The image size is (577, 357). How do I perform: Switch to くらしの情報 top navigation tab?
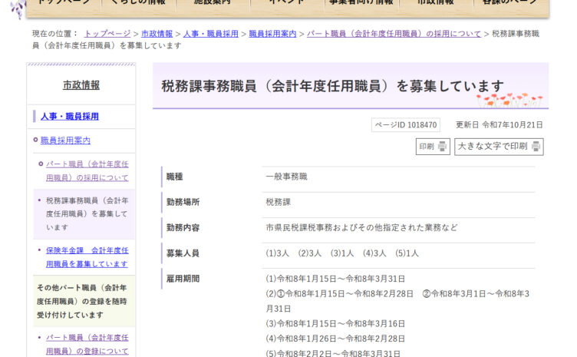tap(137, 3)
